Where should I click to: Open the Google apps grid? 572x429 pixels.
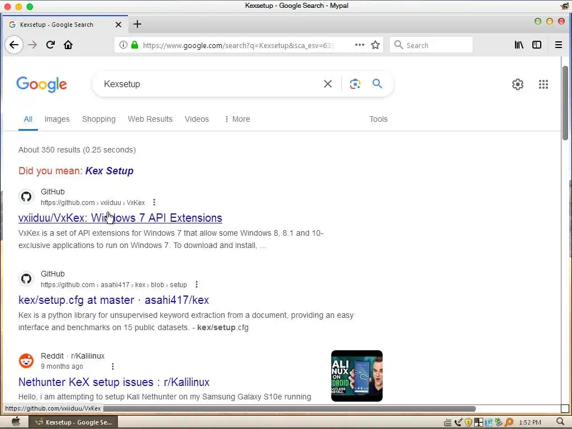coord(544,84)
